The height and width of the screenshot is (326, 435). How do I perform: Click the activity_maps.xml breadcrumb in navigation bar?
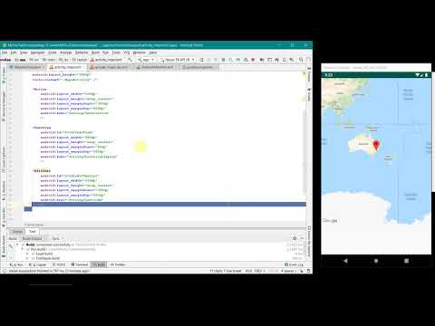tap(106, 60)
